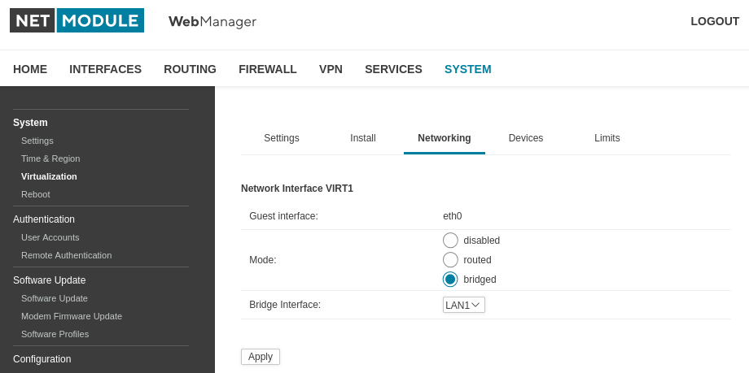Viewport: 749px width, 373px height.
Task: Open the ROUTING menu
Action: [191, 69]
